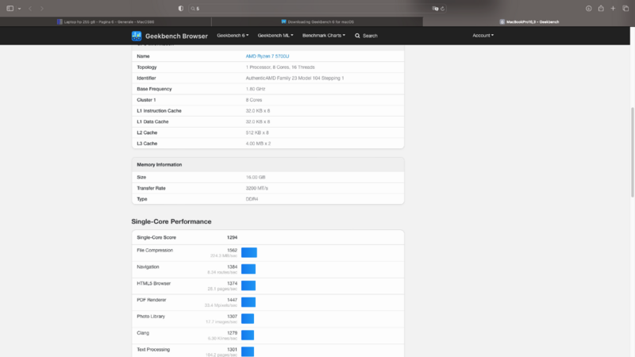Click the PDF Renderer score bar
Screen dimensions: 635x357
[248, 302]
